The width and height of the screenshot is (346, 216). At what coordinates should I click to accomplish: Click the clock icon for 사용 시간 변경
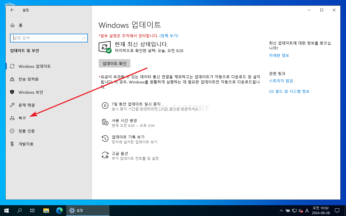105,122
